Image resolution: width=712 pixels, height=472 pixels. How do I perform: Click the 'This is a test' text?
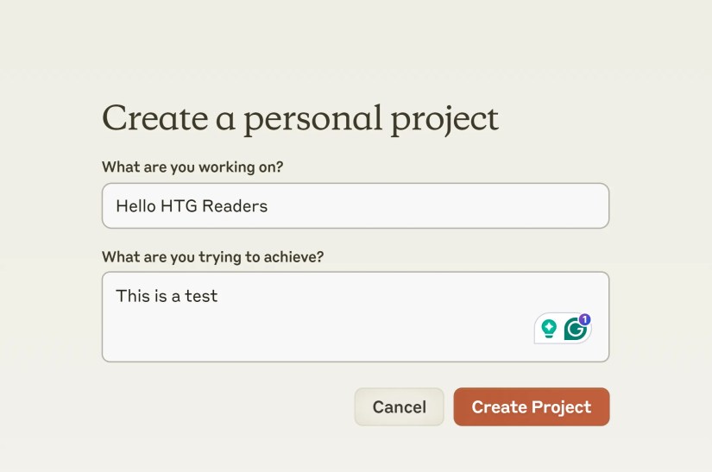pos(167,296)
